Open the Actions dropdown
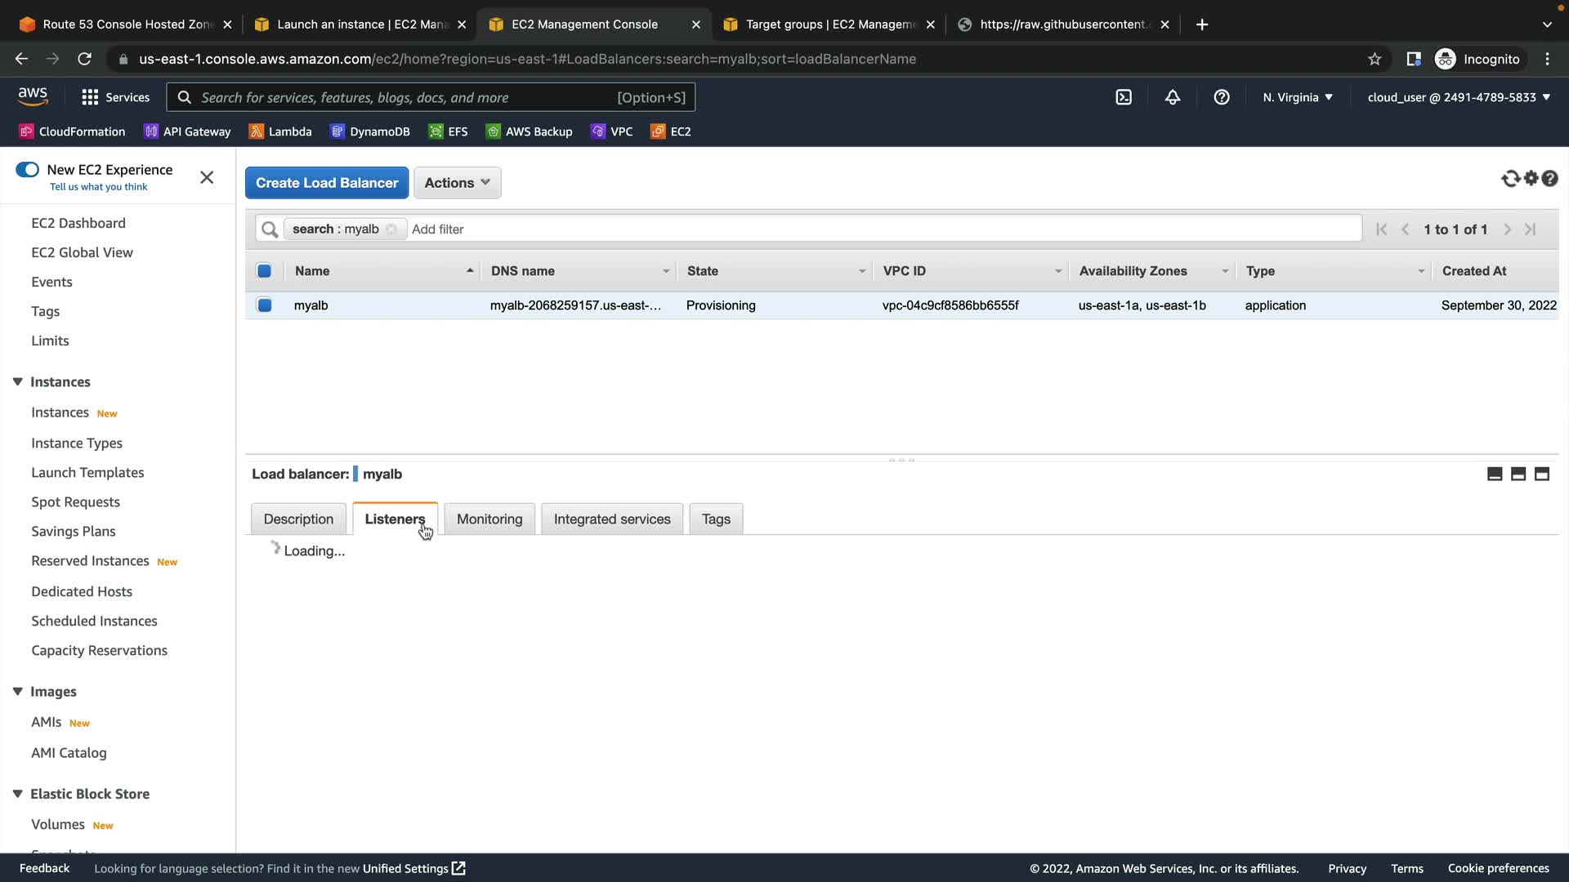1569x882 pixels. coord(457,183)
